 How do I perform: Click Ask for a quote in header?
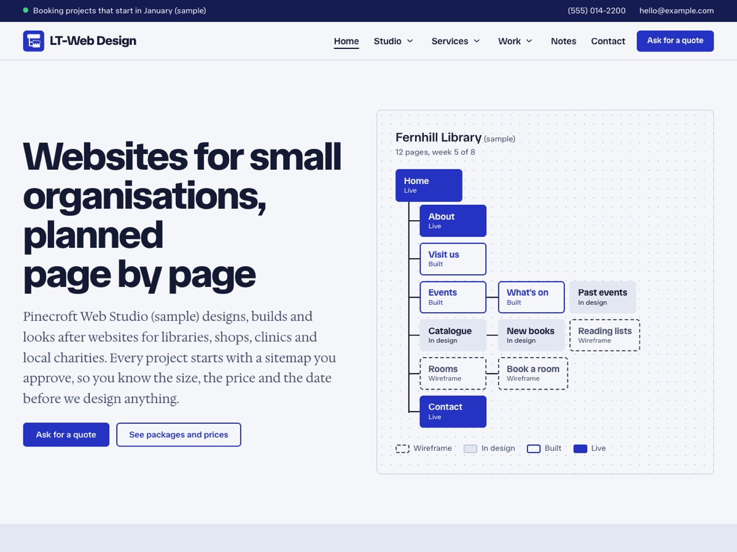tap(675, 40)
